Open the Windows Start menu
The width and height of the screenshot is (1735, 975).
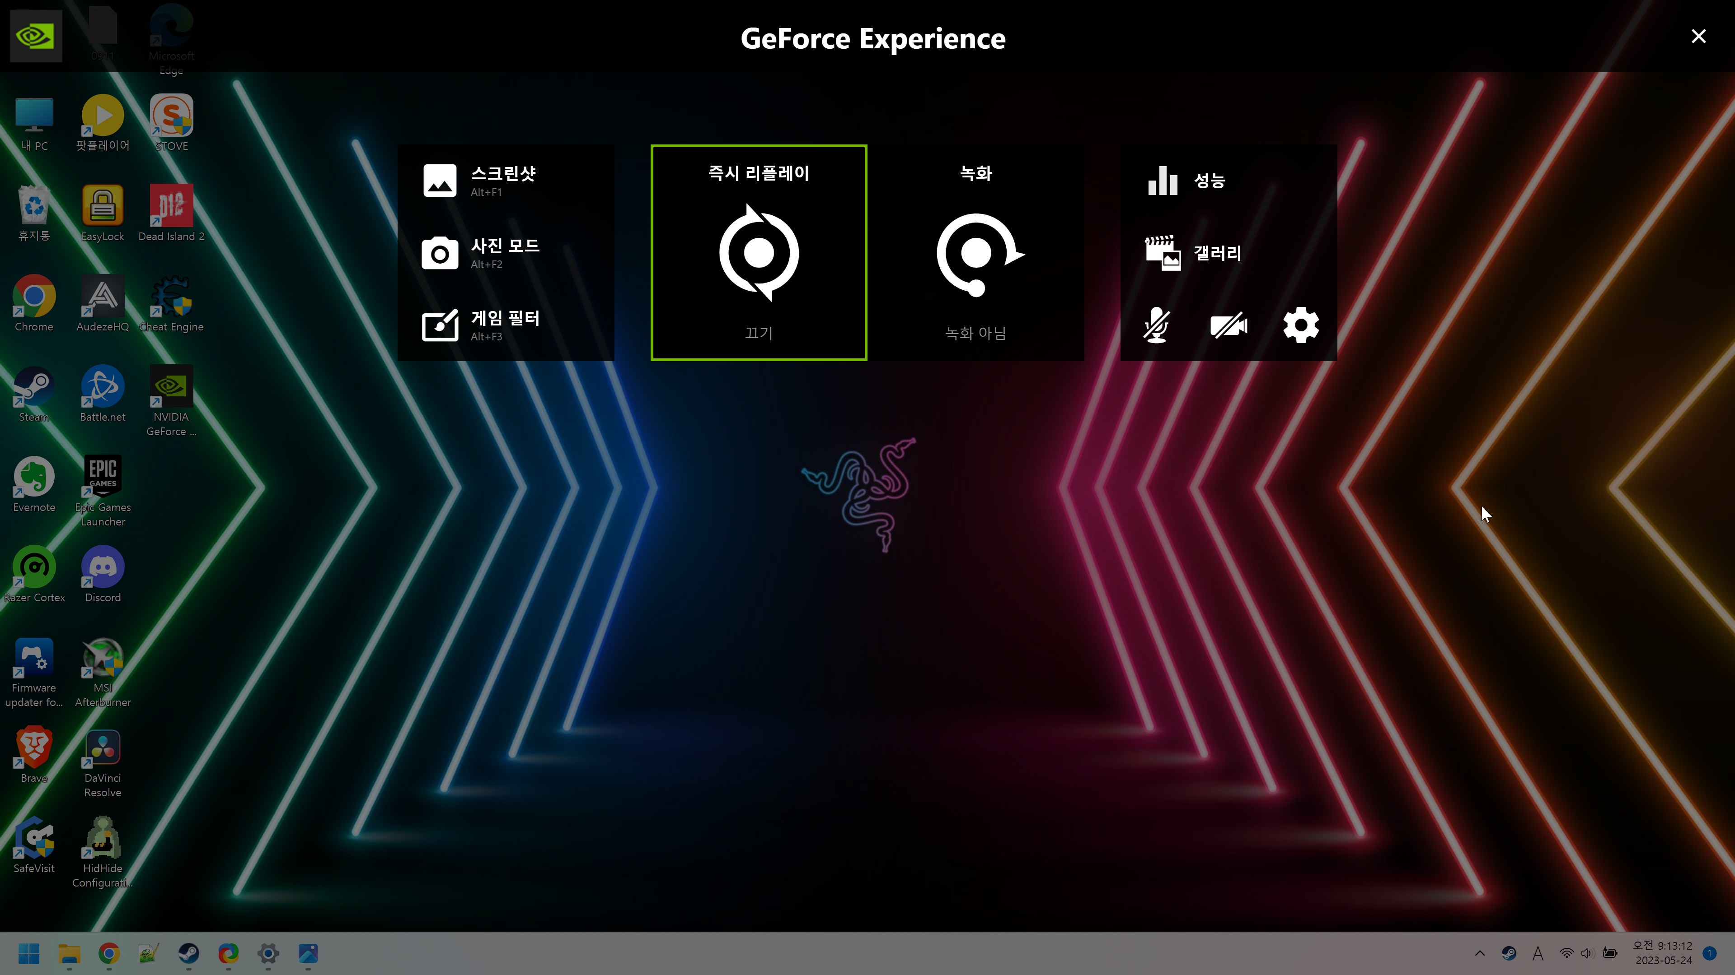(29, 953)
